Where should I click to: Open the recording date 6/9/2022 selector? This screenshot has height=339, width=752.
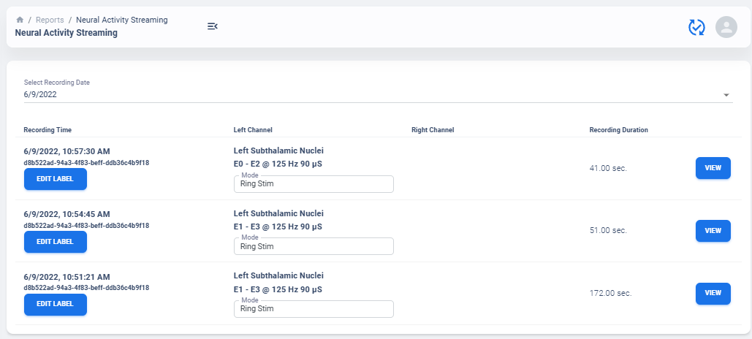pyautogui.click(x=365, y=94)
